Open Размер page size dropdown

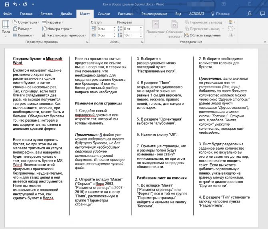(22, 29)
